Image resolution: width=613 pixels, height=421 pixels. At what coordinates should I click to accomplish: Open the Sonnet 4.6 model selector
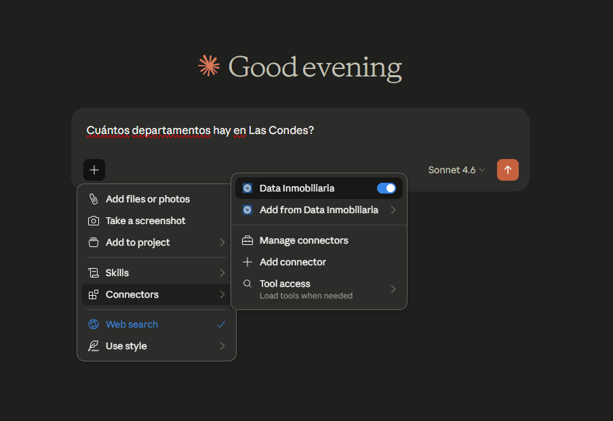(456, 170)
